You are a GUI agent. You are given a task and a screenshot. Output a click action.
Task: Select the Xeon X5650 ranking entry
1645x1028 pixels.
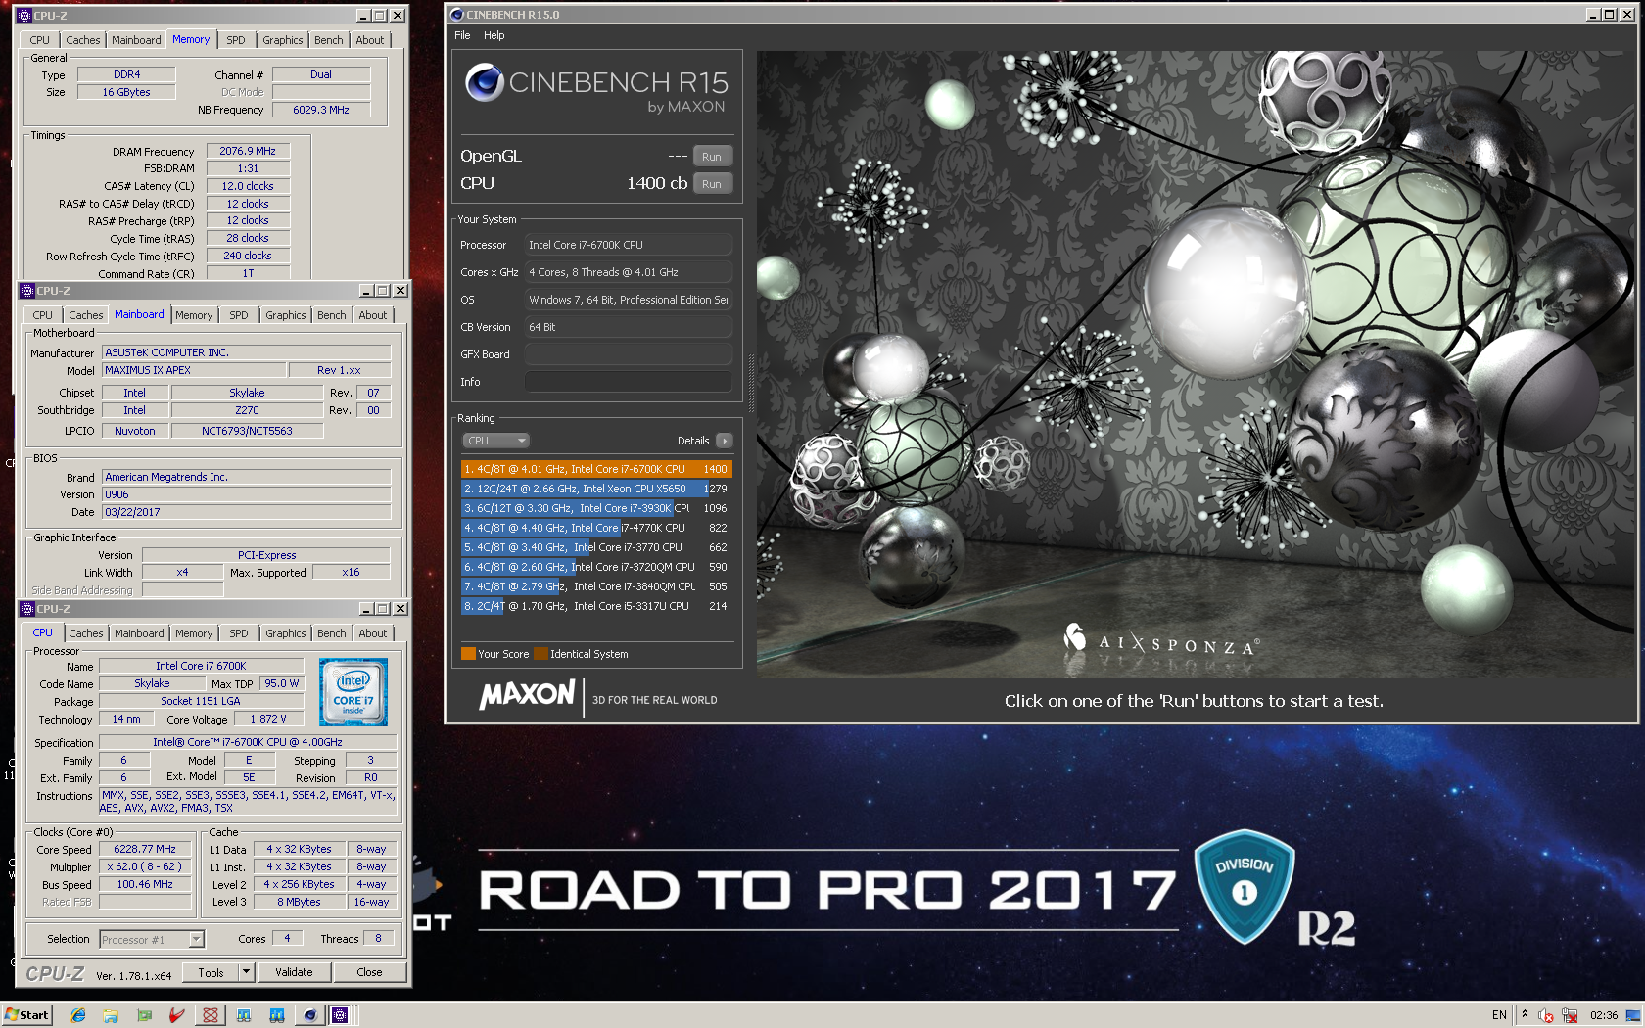tap(596, 489)
